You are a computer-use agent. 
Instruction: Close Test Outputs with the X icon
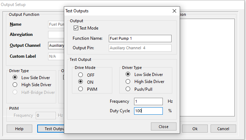pos(174,11)
